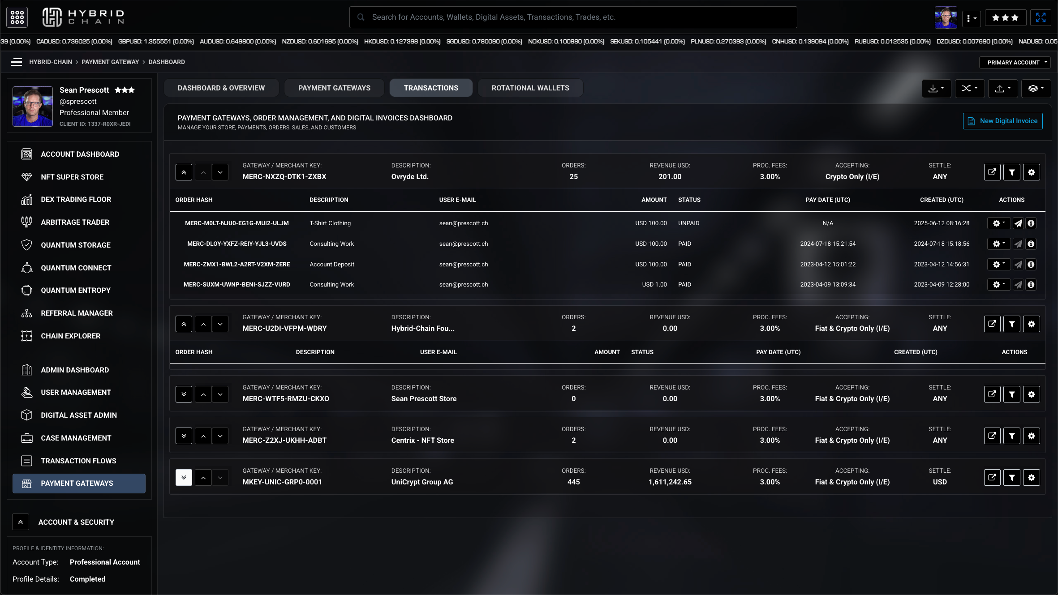The height and width of the screenshot is (595, 1058).
Task: Click info icon for T-Shirt Clothing order
Action: [x=1031, y=223]
